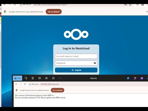Open Edit in the Photos viewer

coord(18,78)
